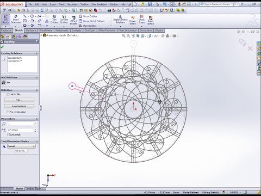Image resolution: width=261 pixels, height=196 pixels.
Task: Click the panel splitter collapse handle
Action: click(x=40, y=108)
